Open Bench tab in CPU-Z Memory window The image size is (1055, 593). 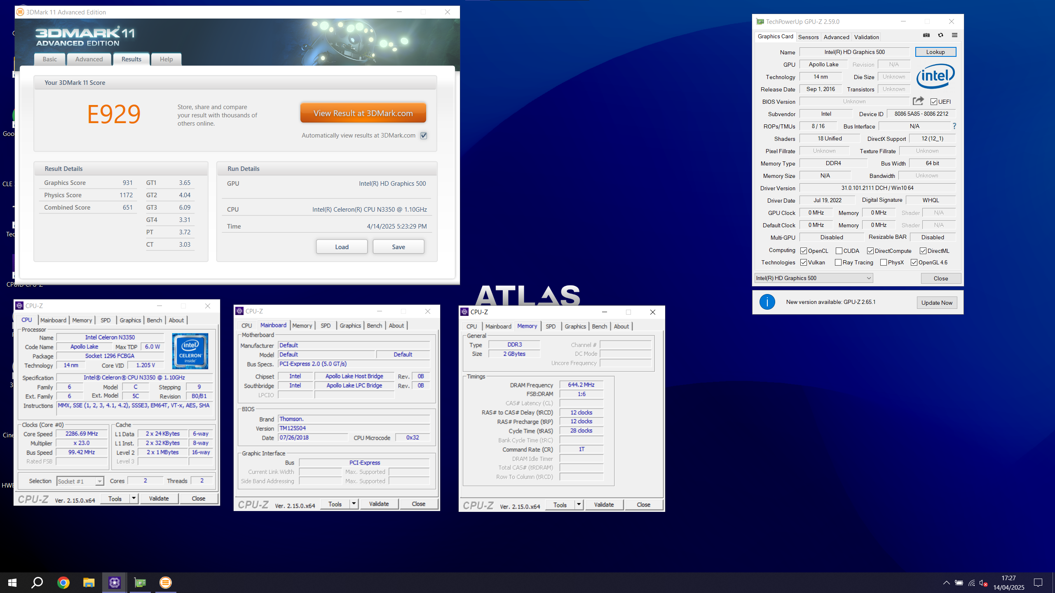tap(600, 326)
